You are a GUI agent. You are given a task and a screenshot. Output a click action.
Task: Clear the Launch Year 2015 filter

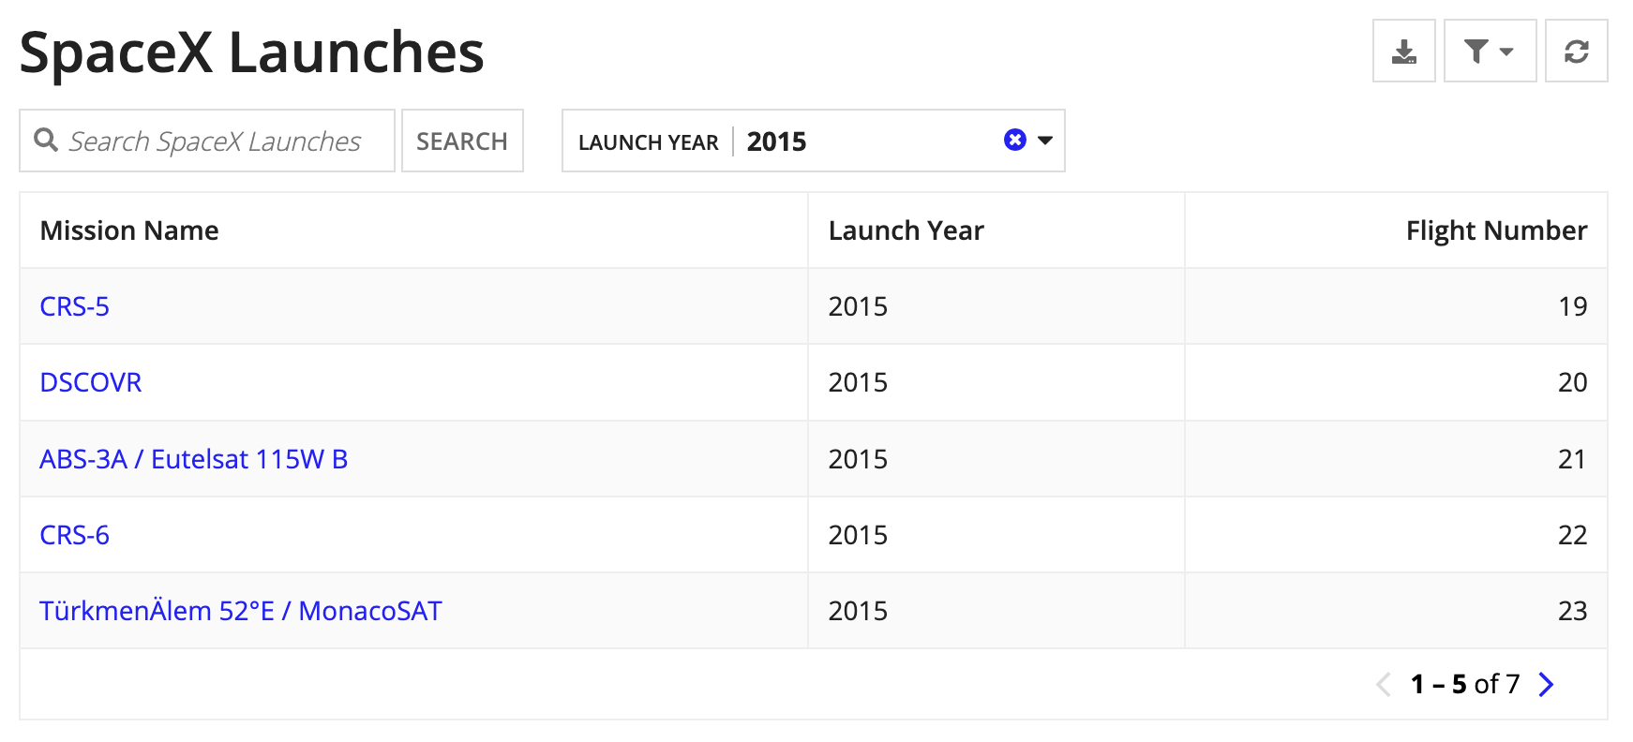click(1014, 140)
